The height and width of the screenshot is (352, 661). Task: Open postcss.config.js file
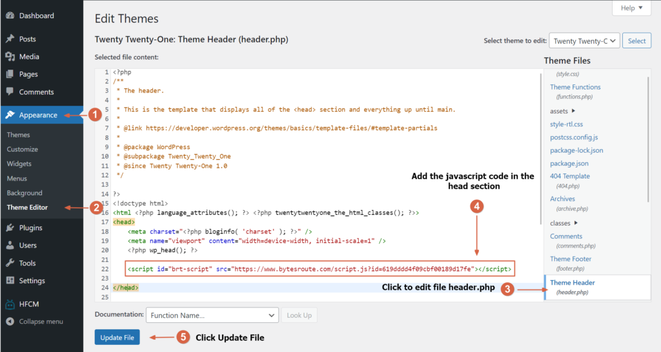(574, 137)
